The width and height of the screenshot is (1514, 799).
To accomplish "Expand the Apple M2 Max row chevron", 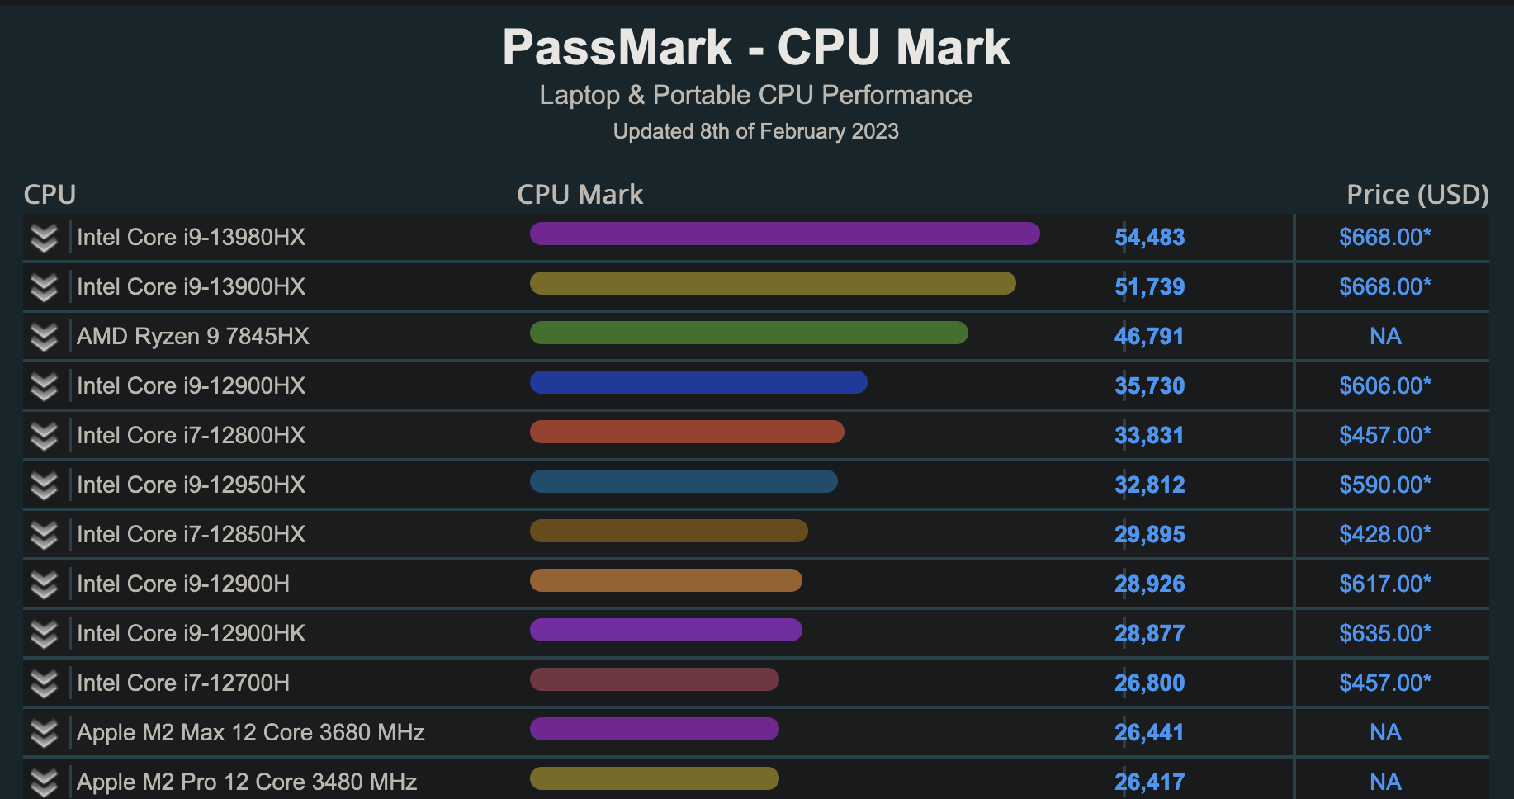I will [x=44, y=733].
